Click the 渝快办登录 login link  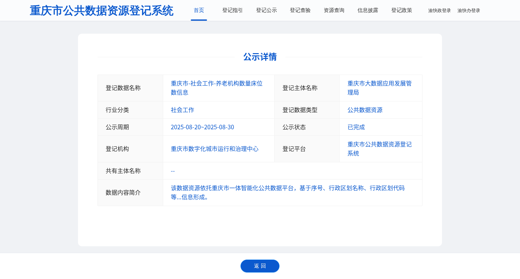(x=469, y=11)
